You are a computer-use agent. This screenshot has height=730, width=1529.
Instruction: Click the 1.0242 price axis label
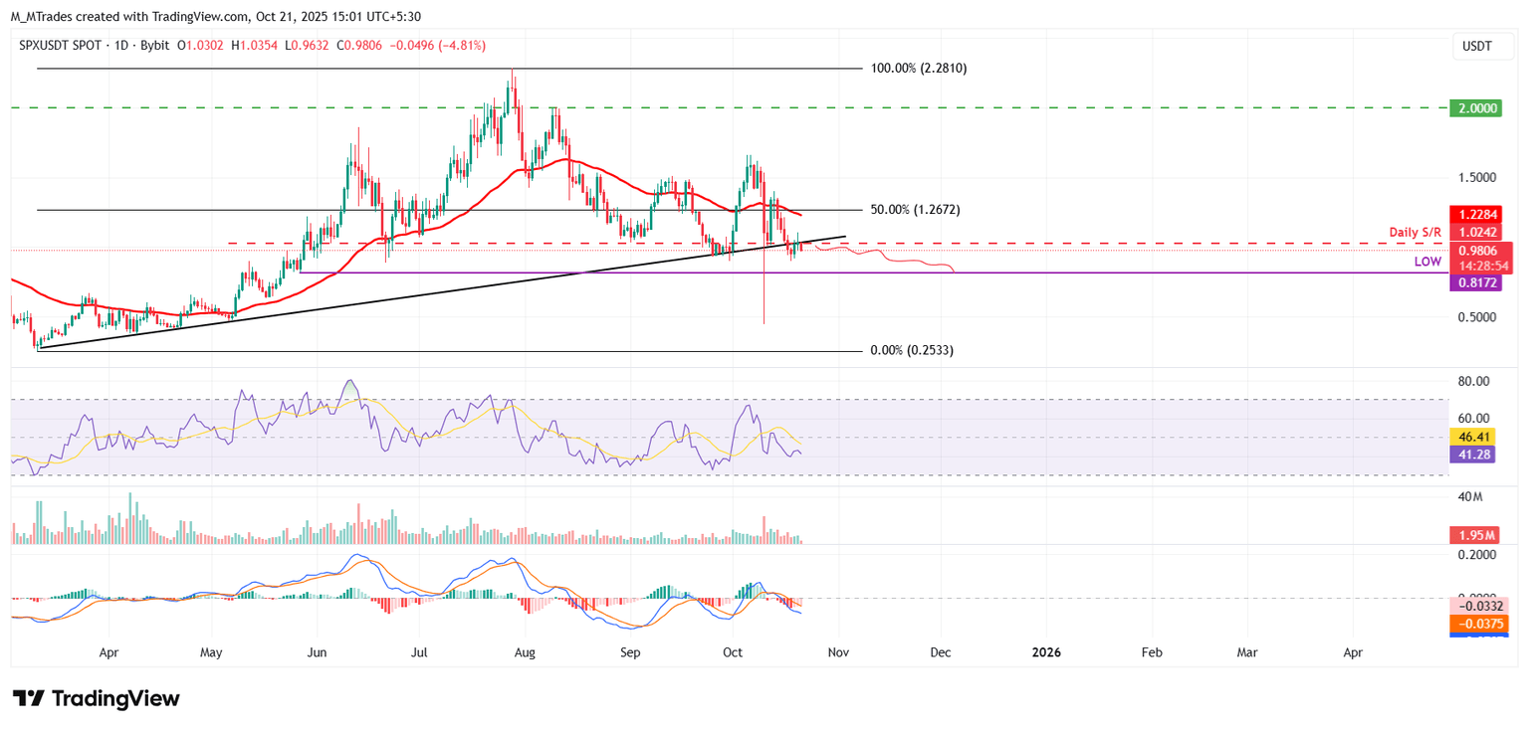point(1474,232)
